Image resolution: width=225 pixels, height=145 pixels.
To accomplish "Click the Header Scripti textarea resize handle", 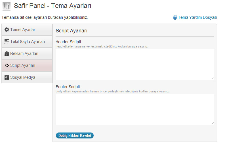I will [x=213, y=78].
